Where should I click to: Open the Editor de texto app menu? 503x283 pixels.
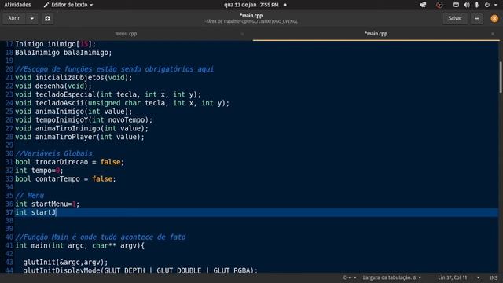(x=68, y=5)
